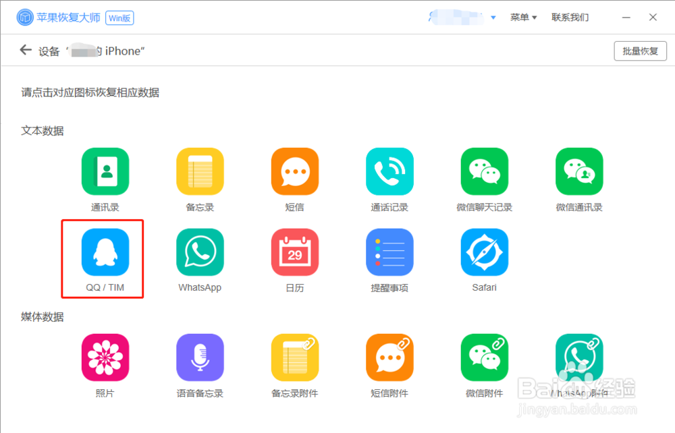
Task: Click the 苹果恢复大师 app logo
Action: pyautogui.click(x=25, y=18)
